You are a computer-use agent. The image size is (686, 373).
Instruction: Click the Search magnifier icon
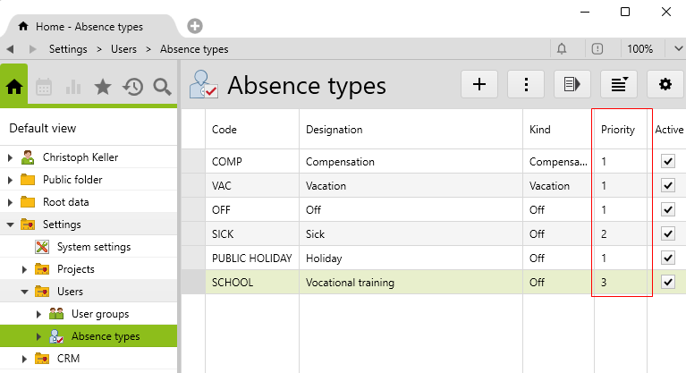tap(162, 87)
